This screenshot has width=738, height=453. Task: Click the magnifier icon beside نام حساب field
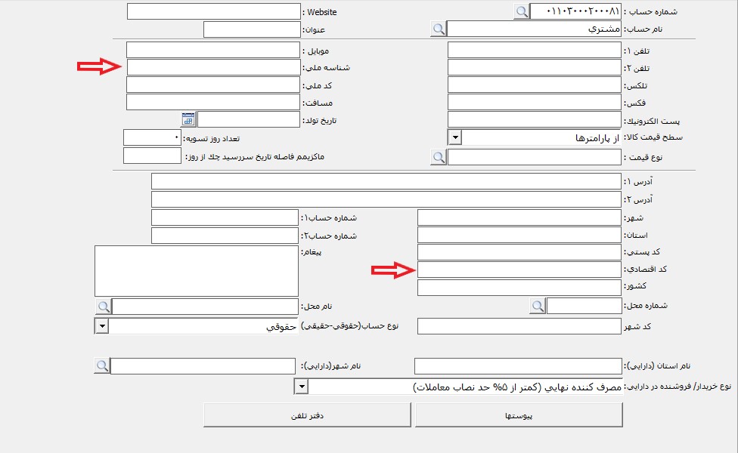click(x=439, y=29)
